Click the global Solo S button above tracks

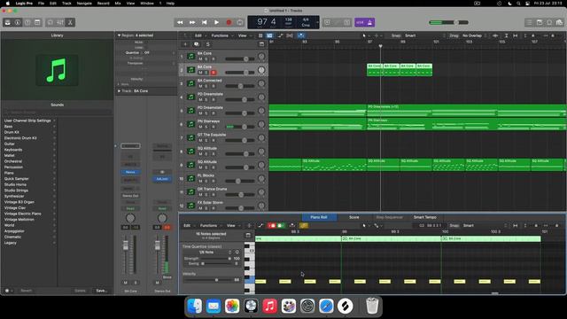207,44
